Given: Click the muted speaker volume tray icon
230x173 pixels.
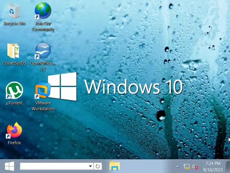Looking at the screenshot, I should [195, 167].
